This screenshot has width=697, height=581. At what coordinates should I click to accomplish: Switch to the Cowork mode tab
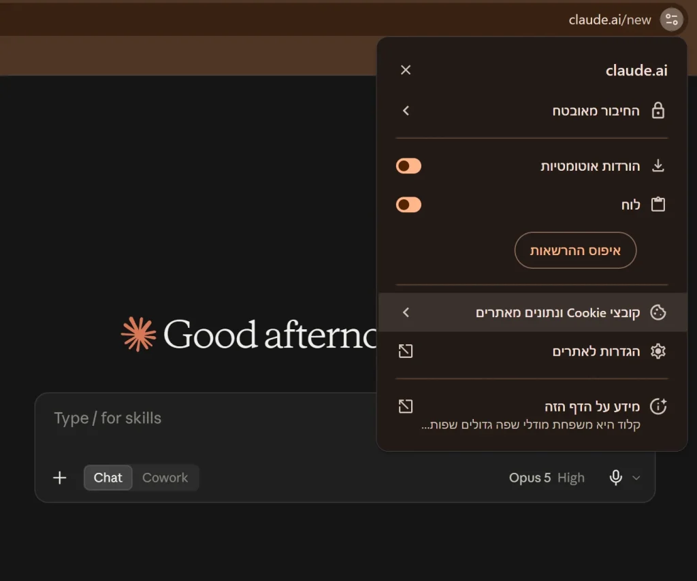[165, 478]
